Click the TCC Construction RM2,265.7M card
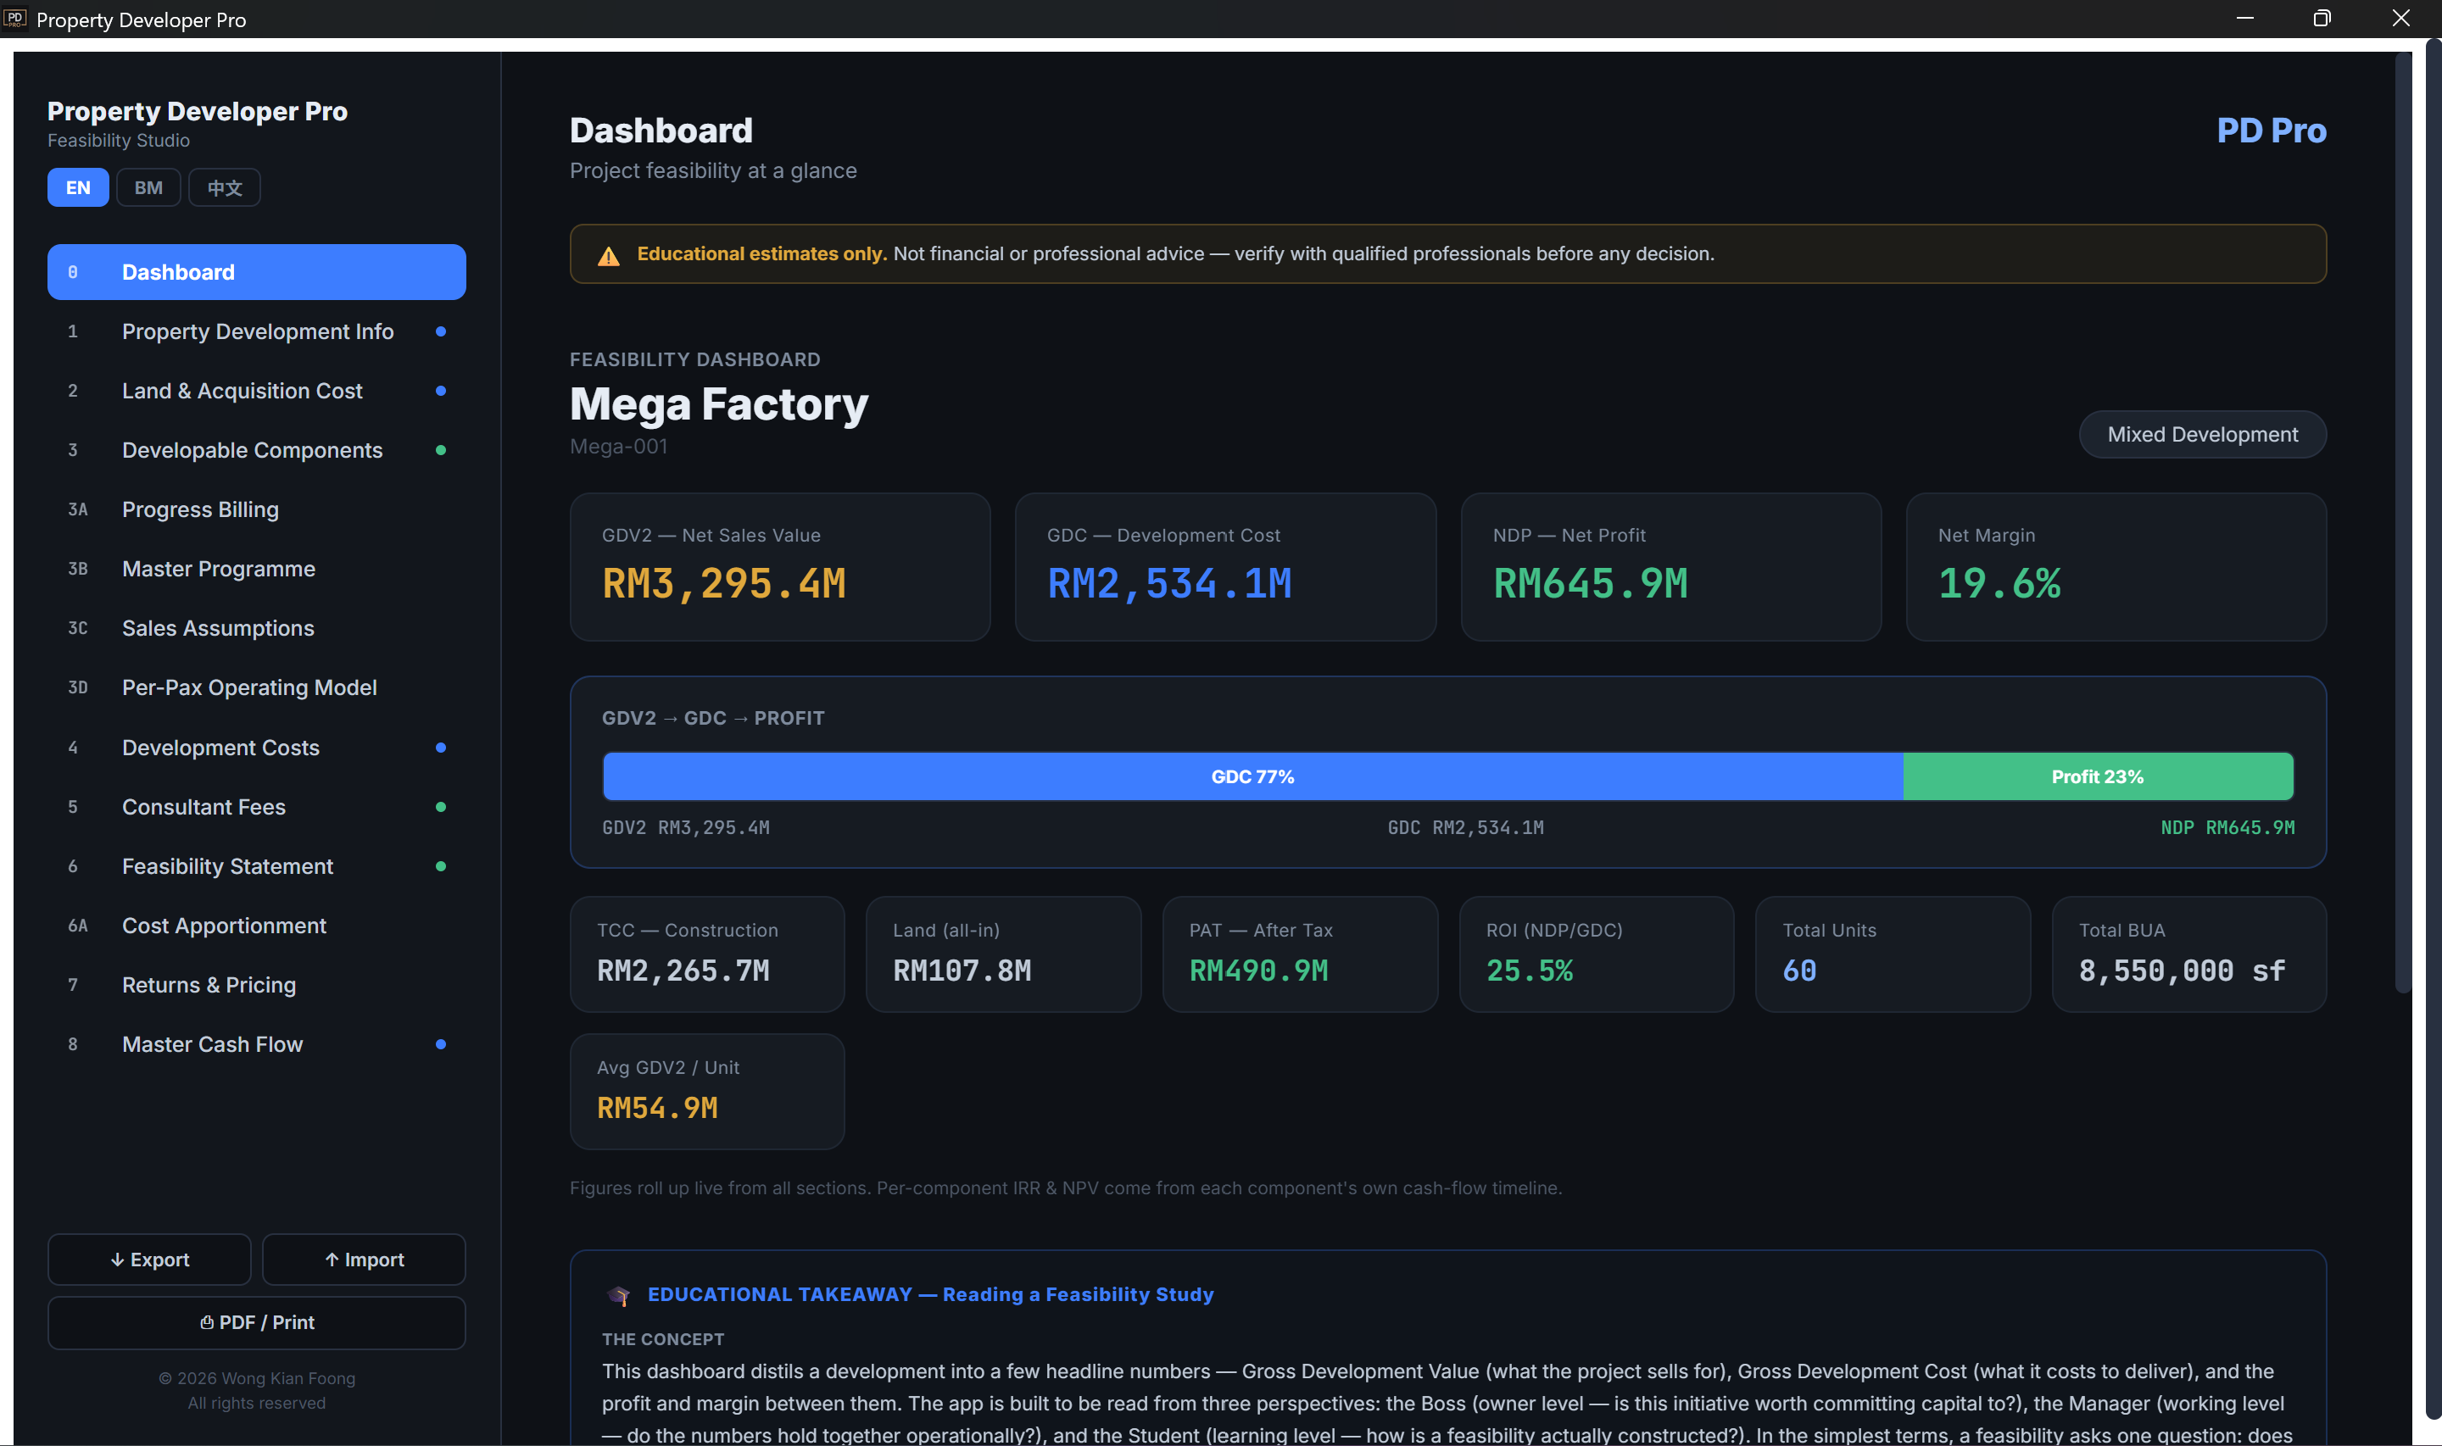The image size is (2442, 1446). tap(707, 955)
